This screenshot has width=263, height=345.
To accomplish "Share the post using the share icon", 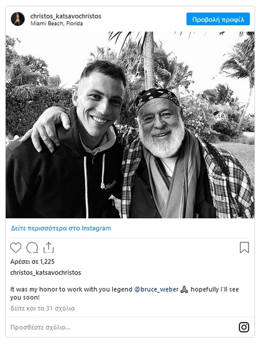I will (x=48, y=248).
